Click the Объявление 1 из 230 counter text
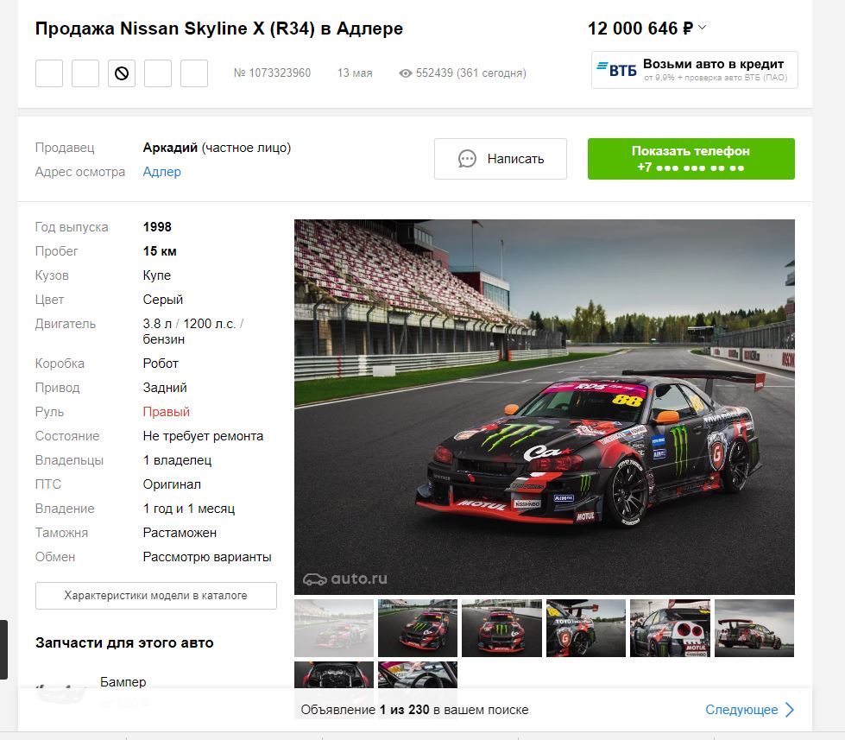This screenshot has width=845, height=740. pos(414,710)
